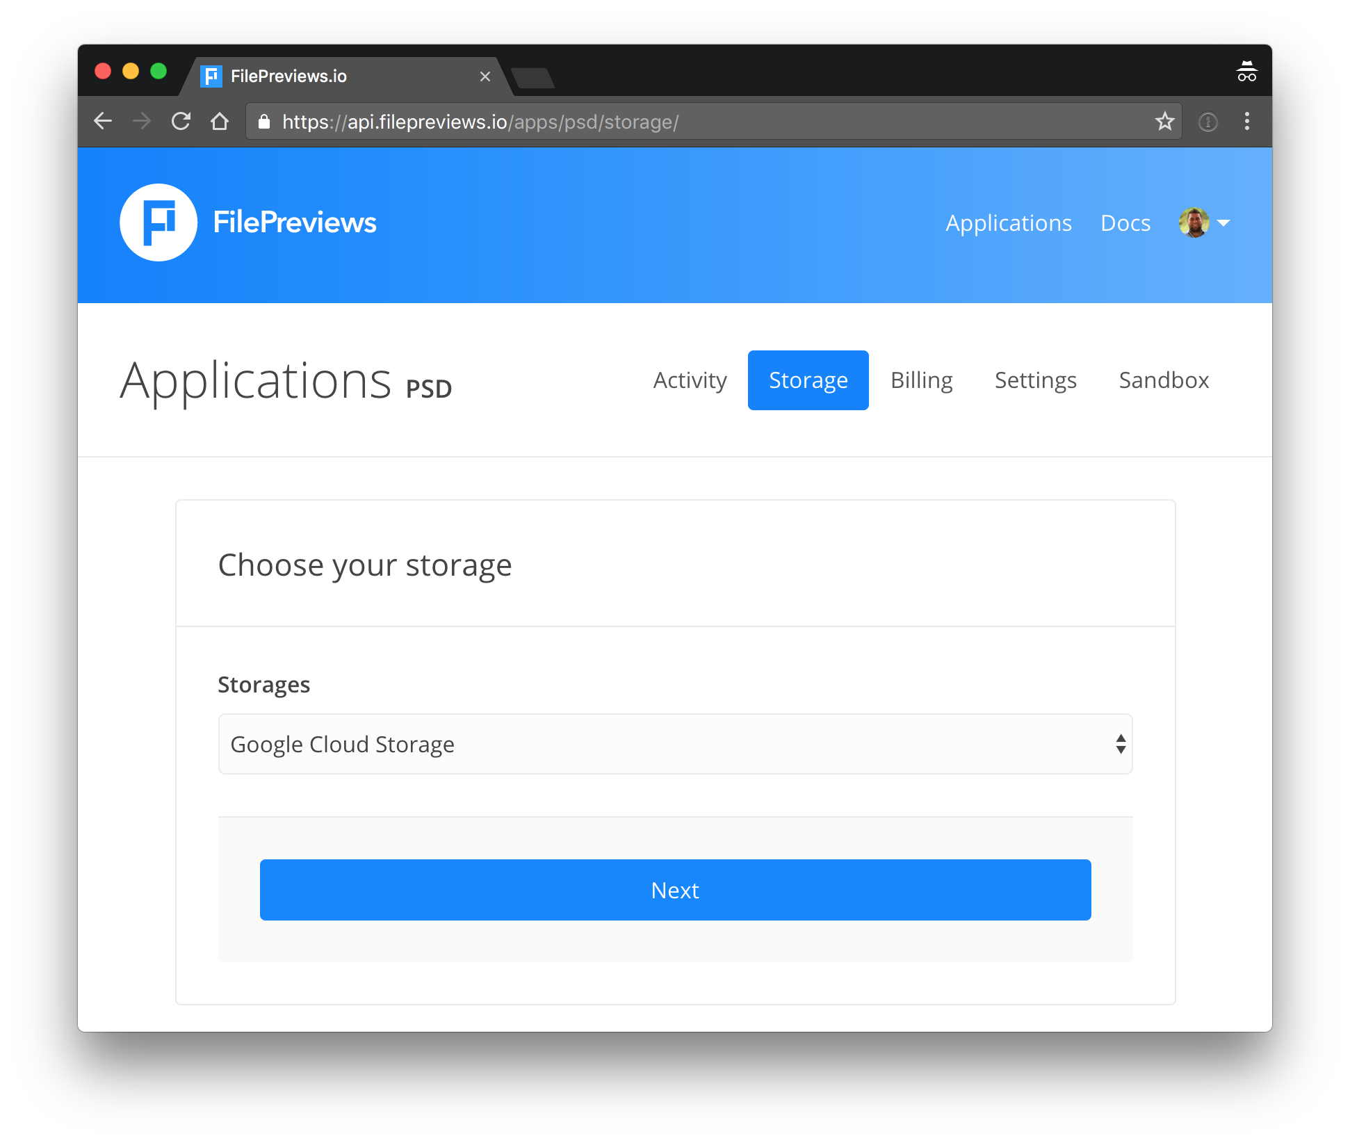Click the home navigation icon
Viewport: 1350px width, 1143px height.
pyautogui.click(x=223, y=122)
